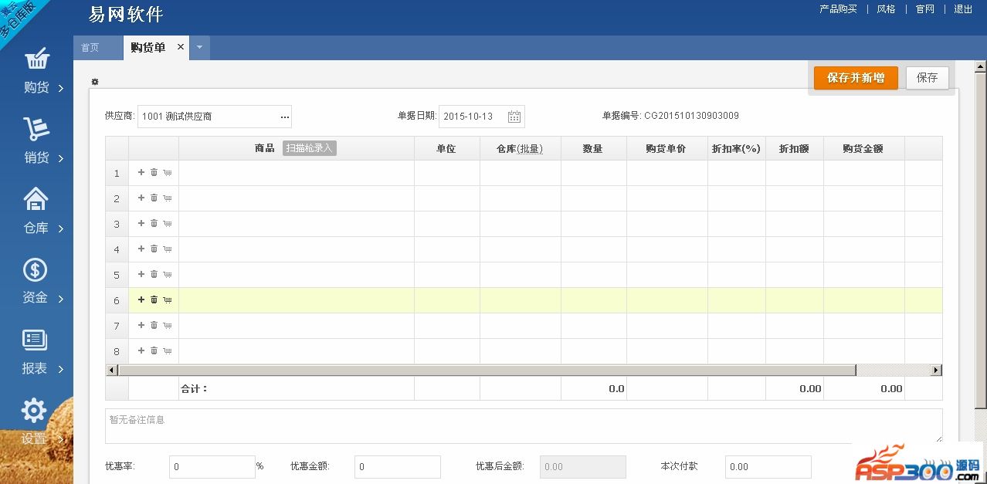Open the 销货 sales sidebar icon

36,130
